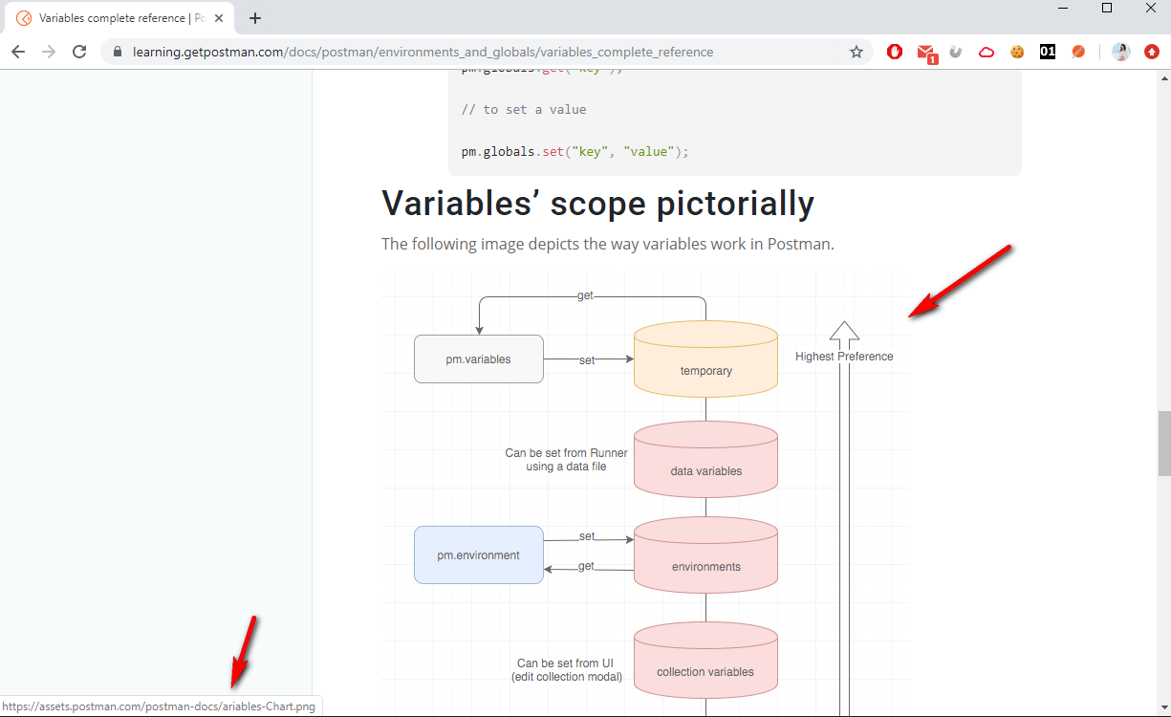
Task: Click the pm.environment box in the diagram
Action: tap(478, 554)
